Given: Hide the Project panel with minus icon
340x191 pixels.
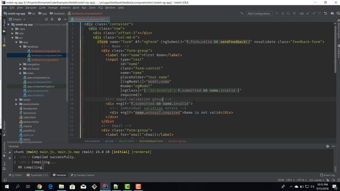Looking at the screenshot, I should click(65, 19).
